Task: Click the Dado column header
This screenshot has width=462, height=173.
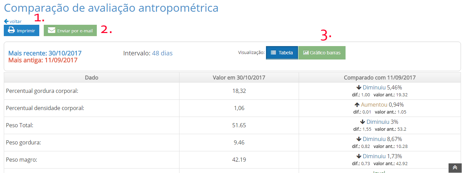Action: pyautogui.click(x=91, y=78)
